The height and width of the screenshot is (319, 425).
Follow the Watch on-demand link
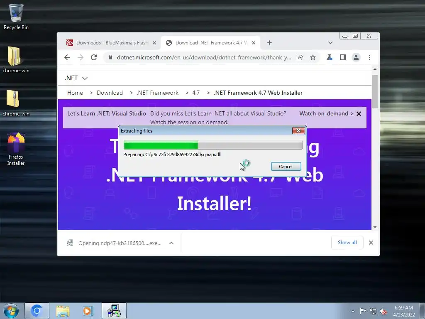[326, 114]
